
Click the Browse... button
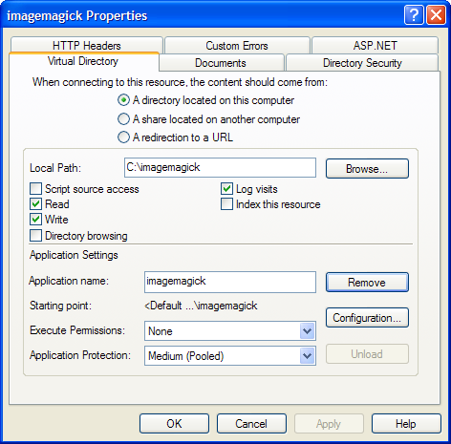point(367,168)
